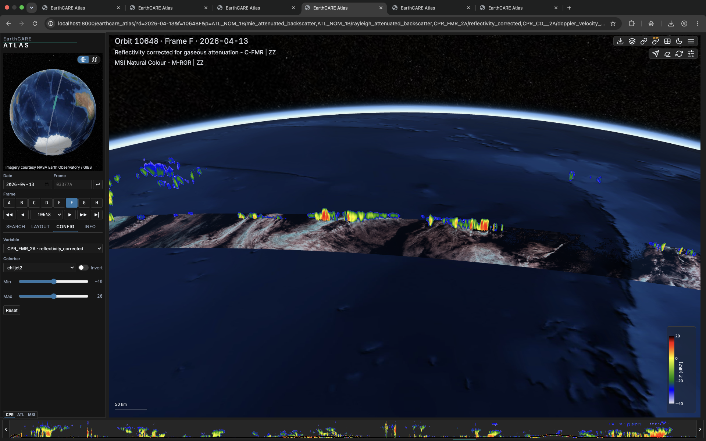Open the browser tab list chevron
The width and height of the screenshot is (706, 441).
32,7
